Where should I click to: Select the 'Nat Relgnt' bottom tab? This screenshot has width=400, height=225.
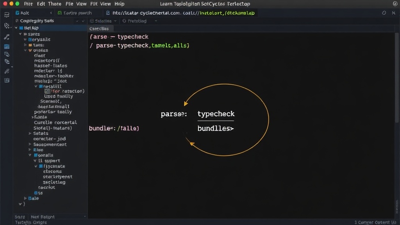(x=42, y=217)
